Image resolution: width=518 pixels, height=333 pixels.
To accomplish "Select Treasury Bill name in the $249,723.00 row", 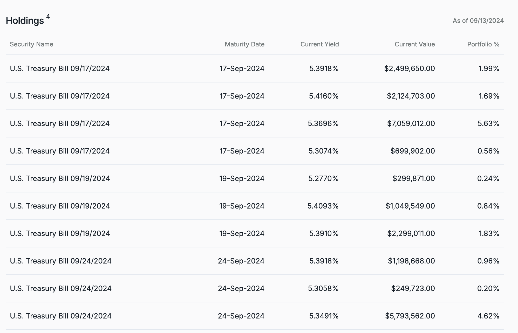I will pos(61,288).
